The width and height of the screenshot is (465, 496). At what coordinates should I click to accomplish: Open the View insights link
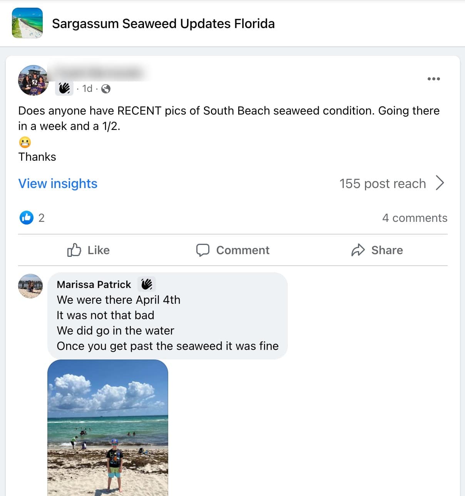click(x=58, y=183)
